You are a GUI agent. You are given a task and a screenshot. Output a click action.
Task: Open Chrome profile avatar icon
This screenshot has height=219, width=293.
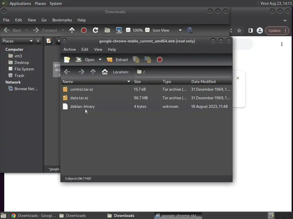click(x=260, y=31)
